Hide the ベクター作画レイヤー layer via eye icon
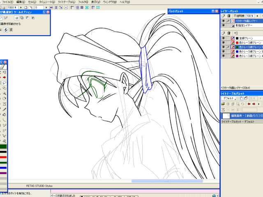The height and width of the screenshot is (197, 263). [x=223, y=21]
